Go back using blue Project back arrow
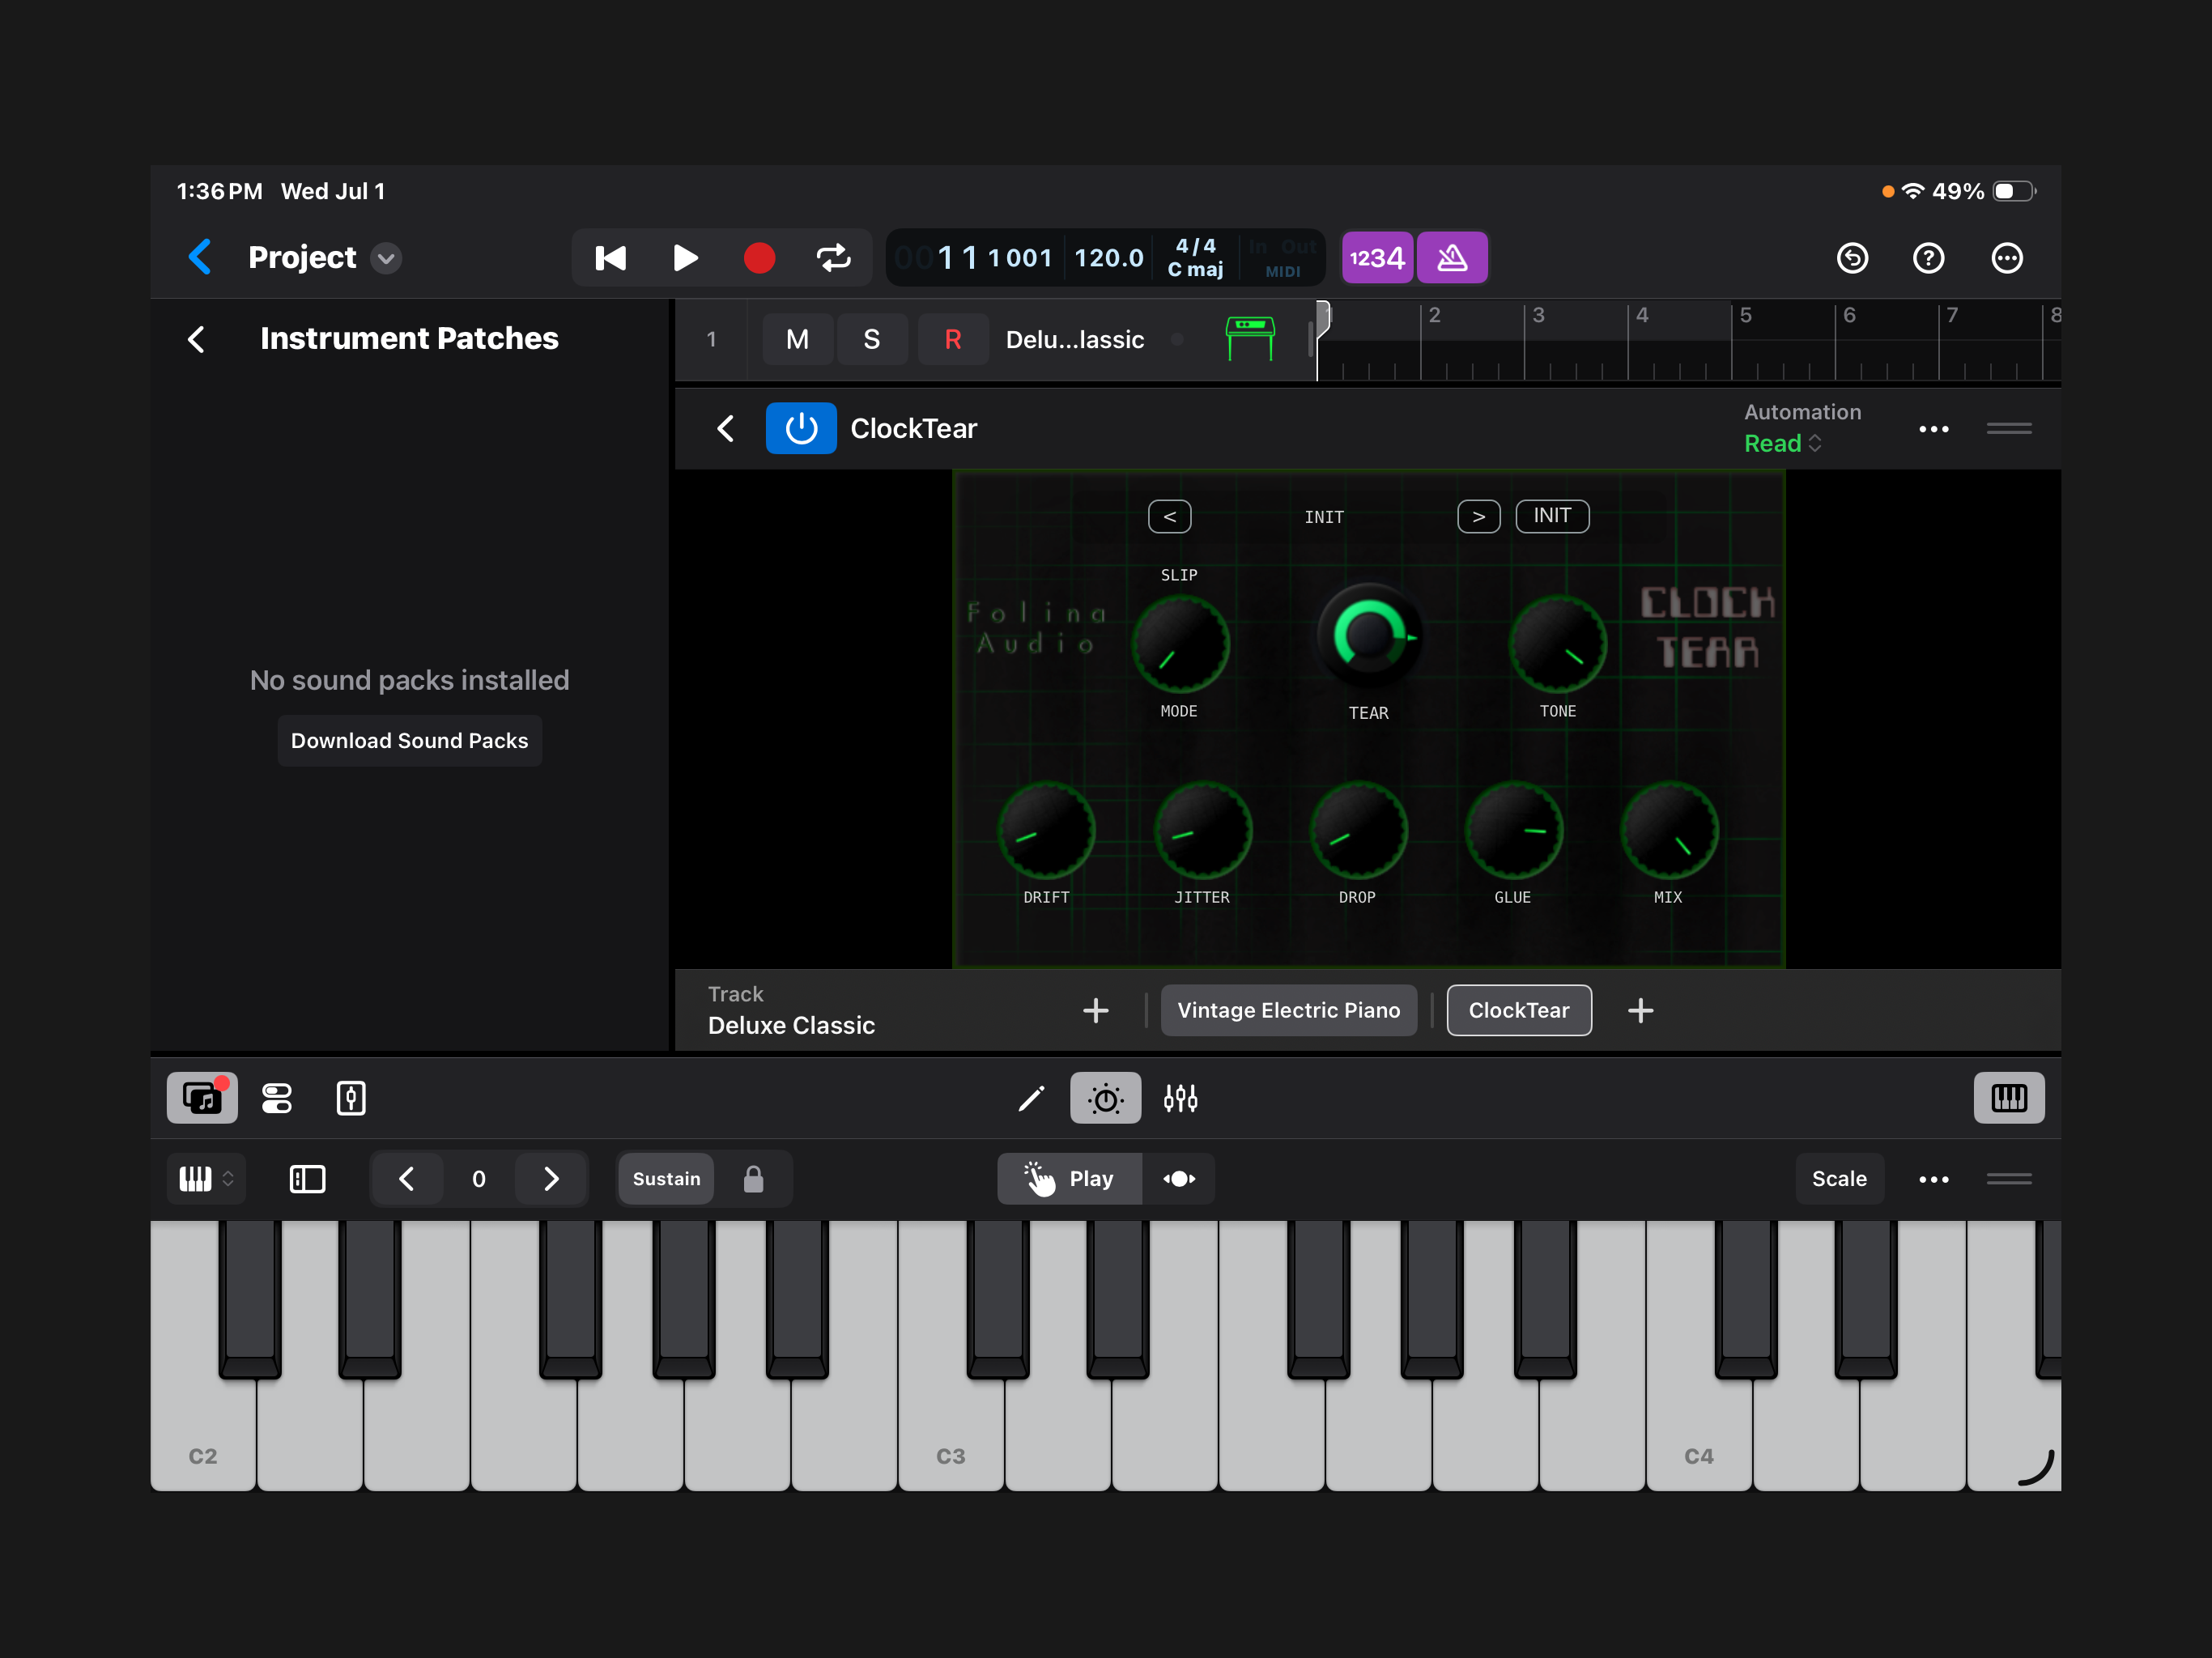Image resolution: width=2212 pixels, height=1658 pixels. (200, 257)
